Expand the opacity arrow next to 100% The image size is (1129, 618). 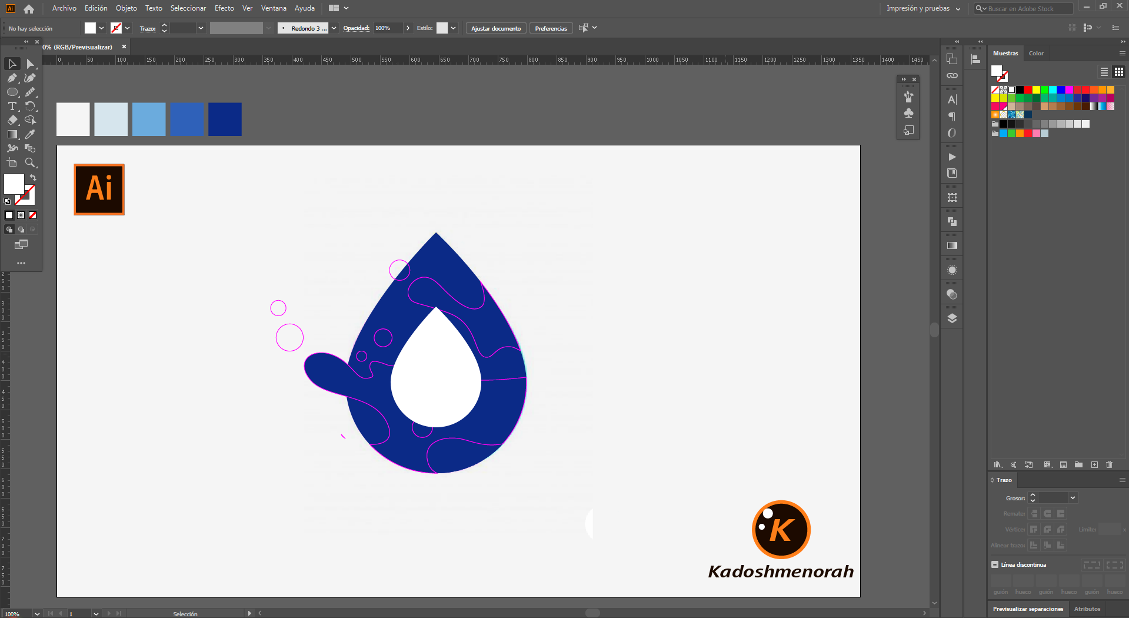coord(408,28)
